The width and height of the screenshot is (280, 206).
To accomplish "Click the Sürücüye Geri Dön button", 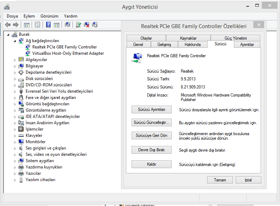I will click(151, 135).
